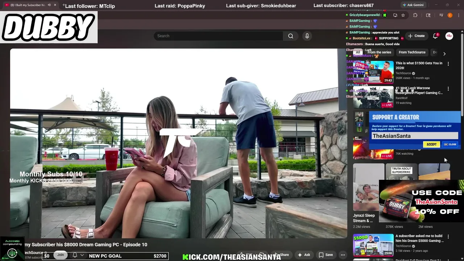
Task: Open the Chrome three-dot menu
Action: point(458,15)
